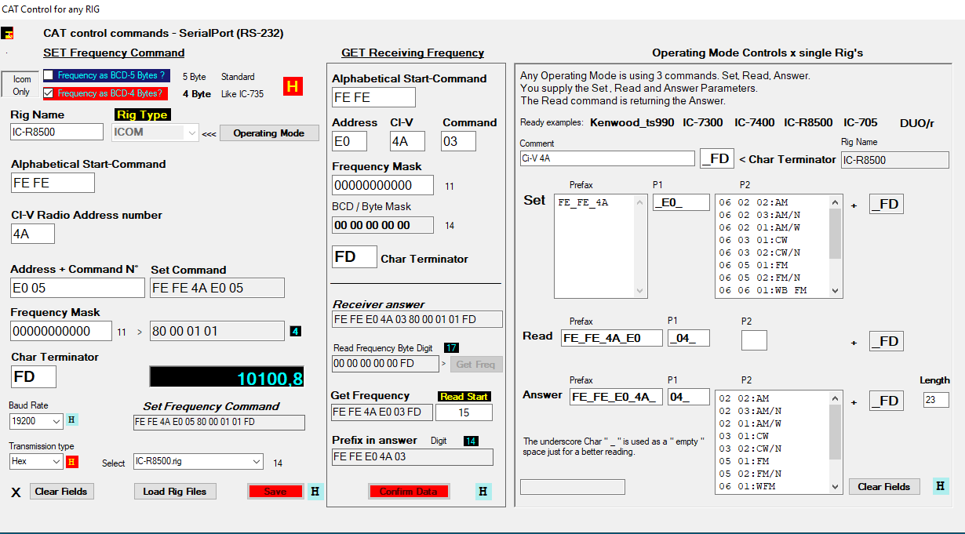Load the IC-R8500 ready example
The width and height of the screenshot is (965, 534).
[808, 123]
